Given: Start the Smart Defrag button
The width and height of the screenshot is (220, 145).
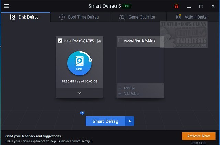Looking at the screenshot, I should [x=106, y=121].
